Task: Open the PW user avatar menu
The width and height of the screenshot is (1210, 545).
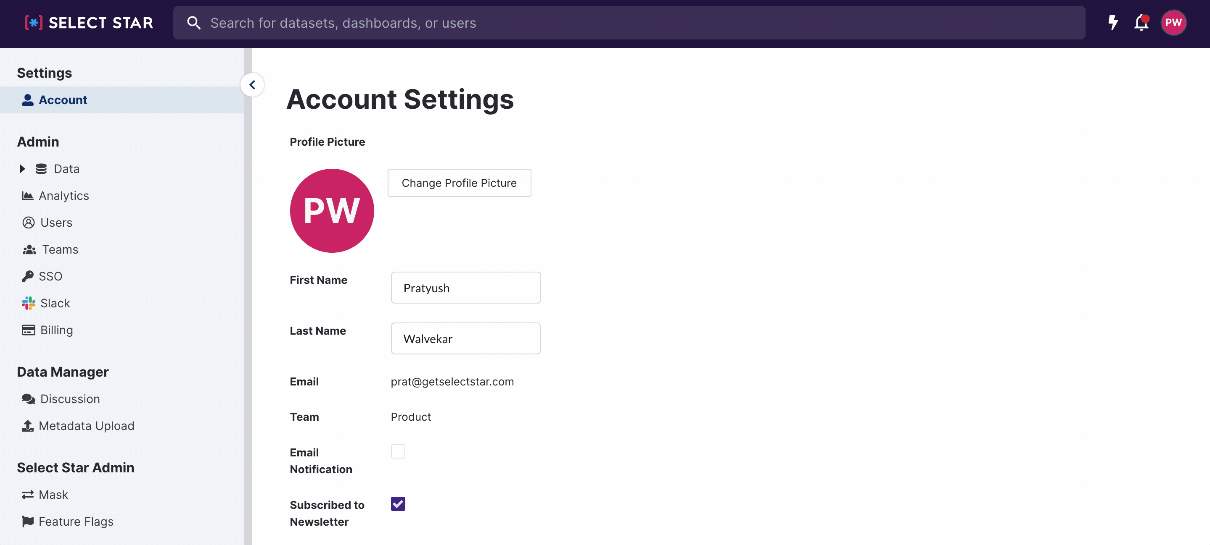Action: pyautogui.click(x=1173, y=23)
